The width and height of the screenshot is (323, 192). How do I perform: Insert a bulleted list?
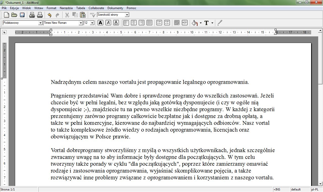[x=167, y=23]
